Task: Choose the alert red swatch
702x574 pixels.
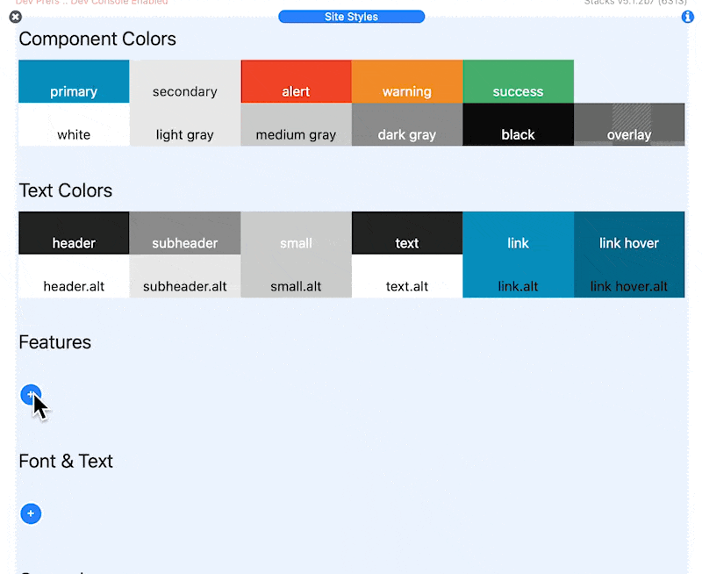Action: [x=296, y=82]
